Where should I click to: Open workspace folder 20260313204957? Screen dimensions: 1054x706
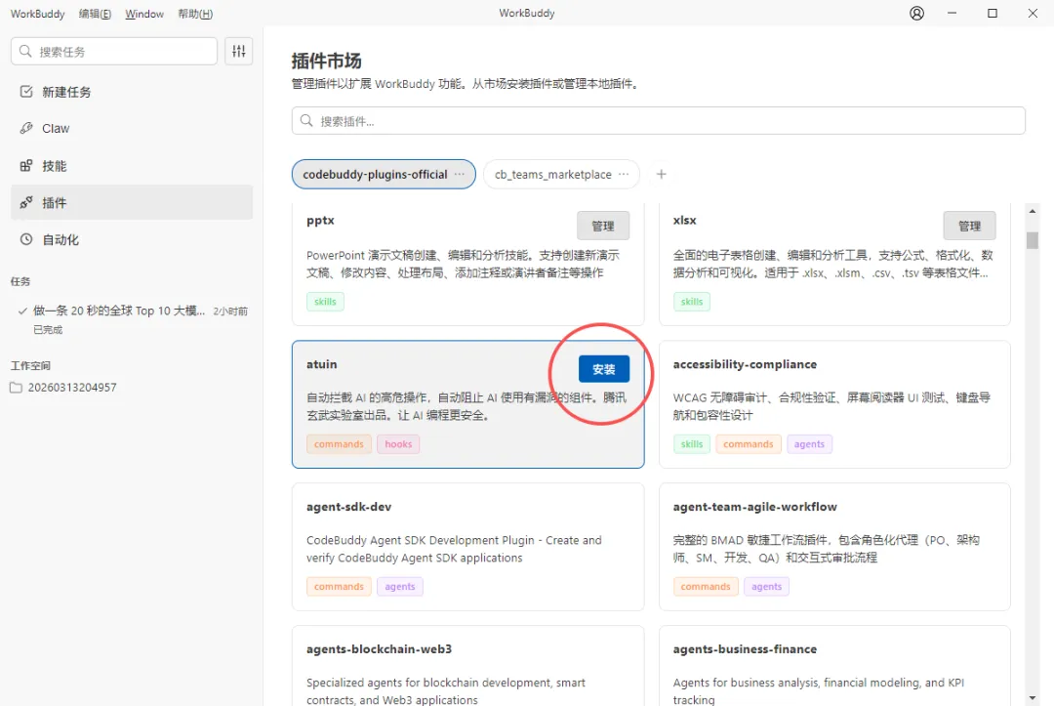point(72,388)
